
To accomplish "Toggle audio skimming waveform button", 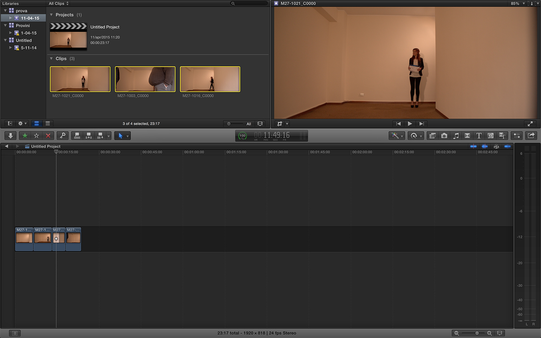I will (485, 146).
